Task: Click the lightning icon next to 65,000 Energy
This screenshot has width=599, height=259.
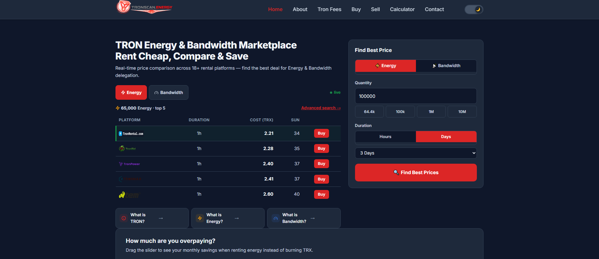Action: pyautogui.click(x=118, y=108)
